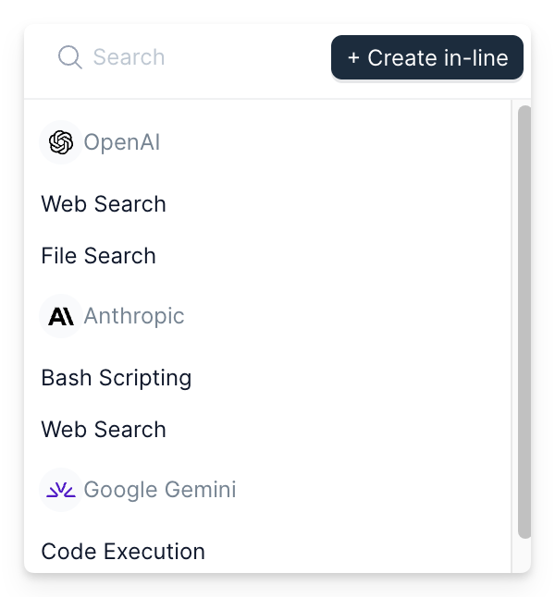Click the Anthropic logo icon
Image resolution: width=555 pixels, height=597 pixels.
[x=61, y=316]
